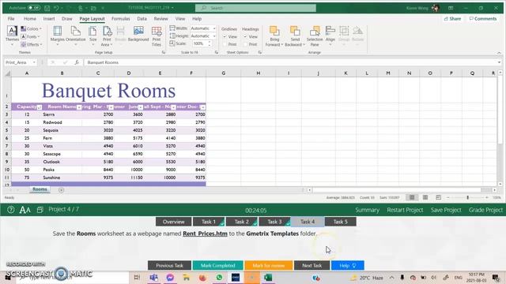This screenshot has height=284, width=506.
Task: Click the zoom slider in status bar
Action: [467, 197]
